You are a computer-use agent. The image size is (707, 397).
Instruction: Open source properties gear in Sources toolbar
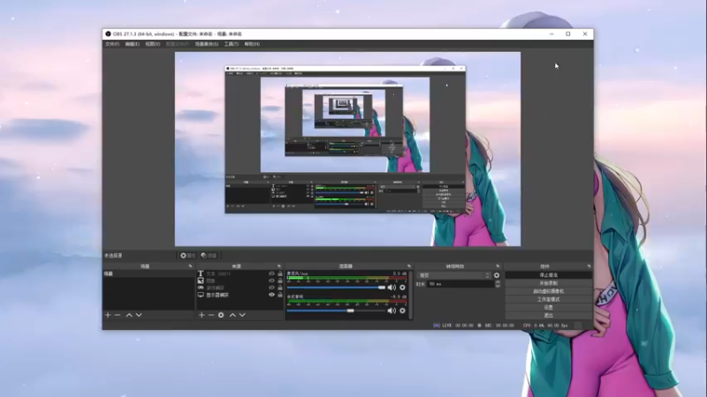(x=221, y=315)
